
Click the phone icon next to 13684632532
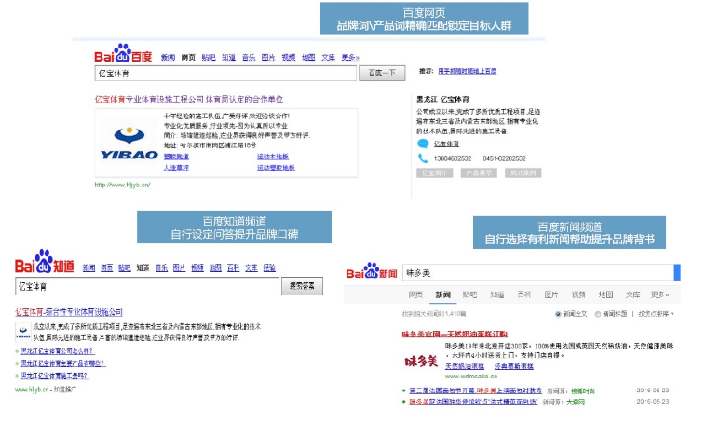tap(423, 158)
